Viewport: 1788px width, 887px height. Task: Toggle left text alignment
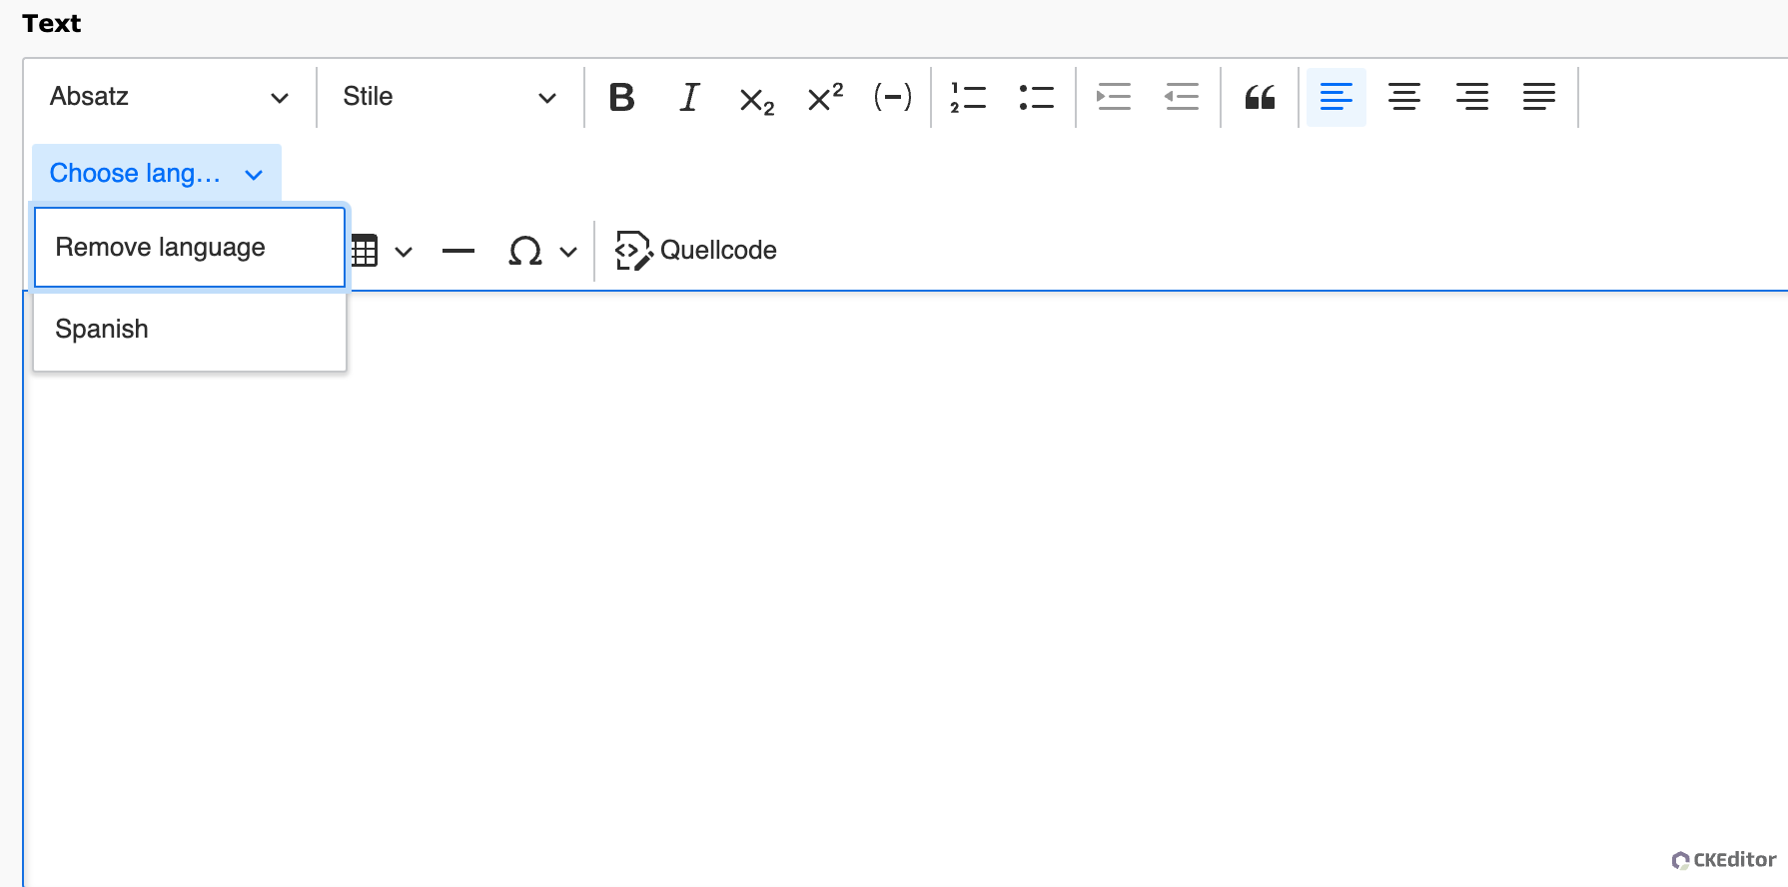click(1336, 97)
